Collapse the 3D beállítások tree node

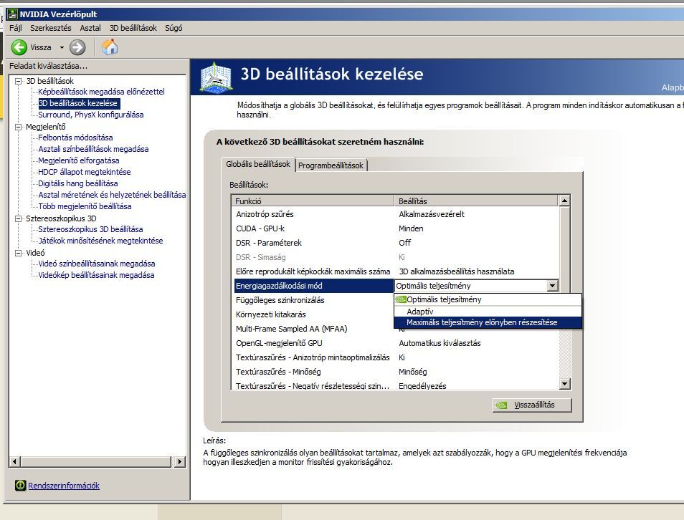pyautogui.click(x=19, y=81)
